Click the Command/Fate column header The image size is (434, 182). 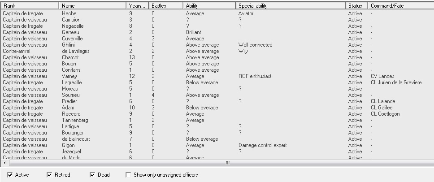pyautogui.click(x=401, y=5)
